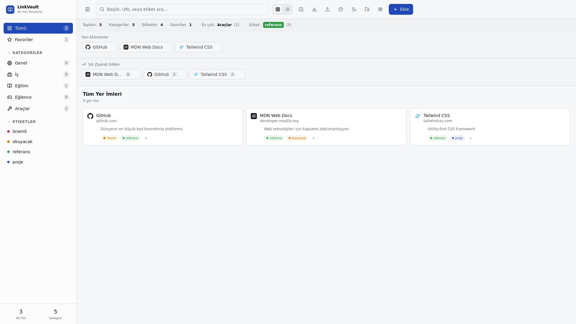The width and height of the screenshot is (576, 324).
Task: Toggle dark mode moon icon
Action: [x=354, y=9]
